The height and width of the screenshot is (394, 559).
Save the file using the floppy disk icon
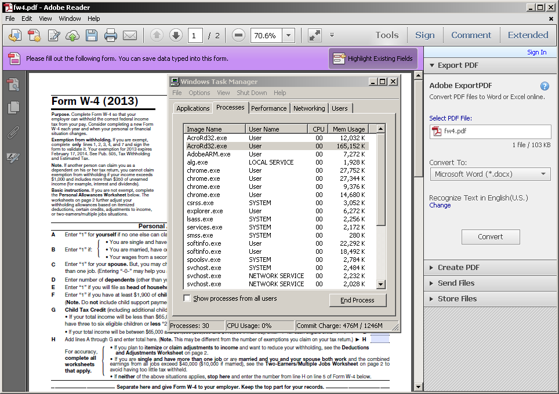[92, 35]
